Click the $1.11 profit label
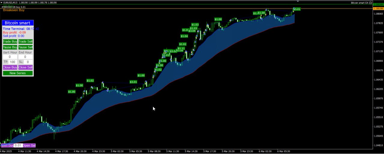384x154 pixels. [181, 48]
